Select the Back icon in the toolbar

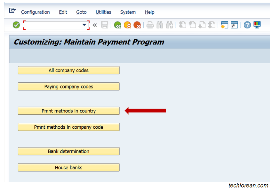click(118, 25)
